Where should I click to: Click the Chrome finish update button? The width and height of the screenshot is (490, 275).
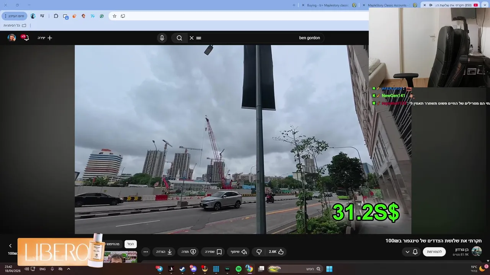(14, 16)
